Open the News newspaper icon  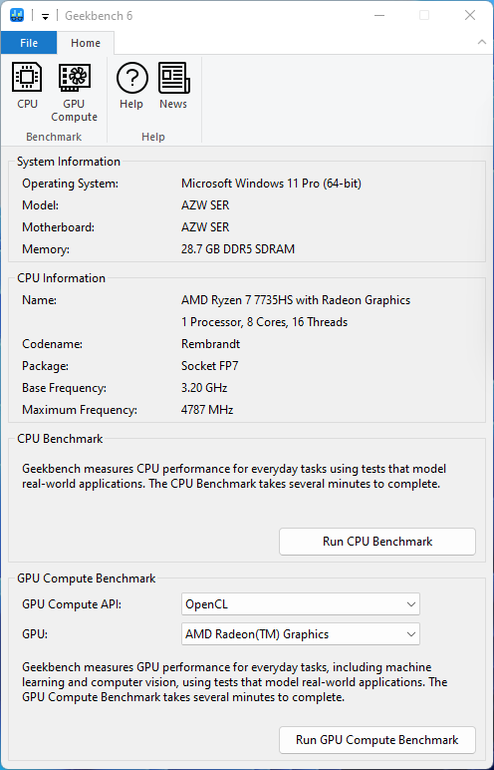coord(173,78)
